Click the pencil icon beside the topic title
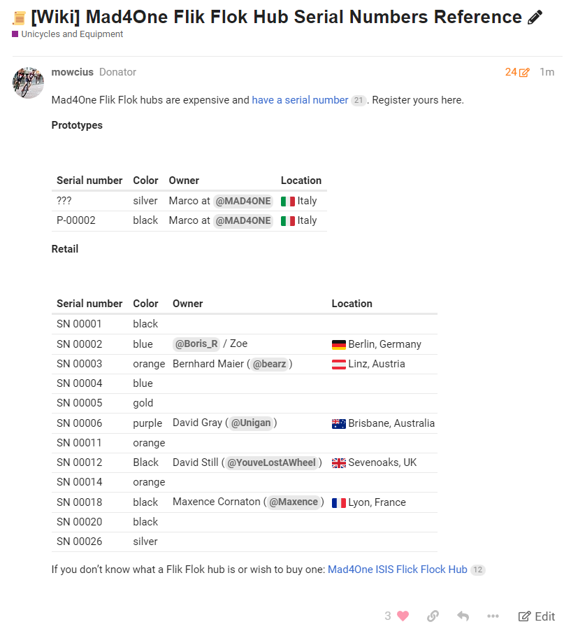Screen dimensions: 564x636 click(x=535, y=17)
